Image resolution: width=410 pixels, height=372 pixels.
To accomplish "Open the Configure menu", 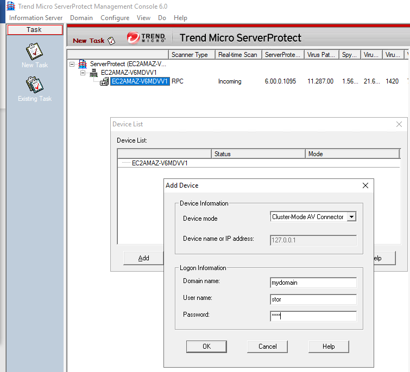I will pyautogui.click(x=115, y=18).
